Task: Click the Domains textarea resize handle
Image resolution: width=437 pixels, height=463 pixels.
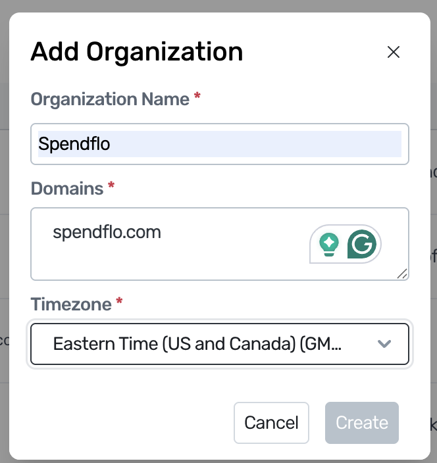Action: point(402,274)
